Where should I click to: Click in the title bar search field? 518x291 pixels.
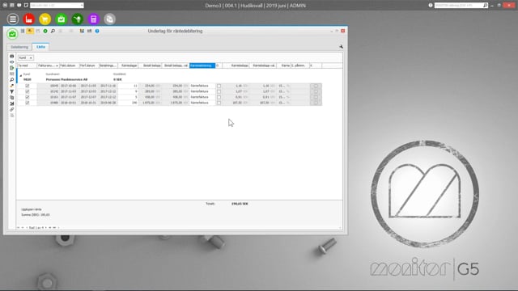coord(459,6)
